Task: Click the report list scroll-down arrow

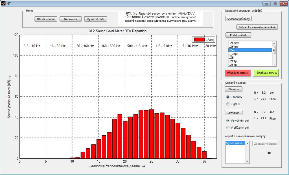Action: (x=247, y=161)
